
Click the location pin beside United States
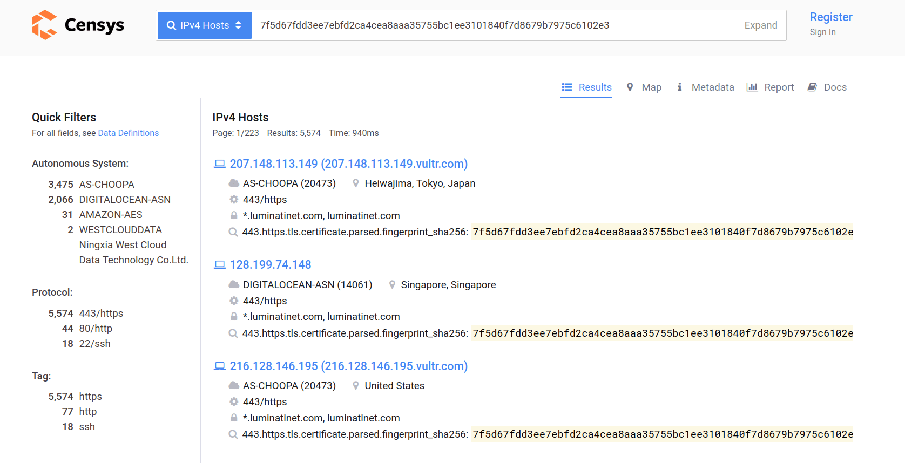[356, 386]
